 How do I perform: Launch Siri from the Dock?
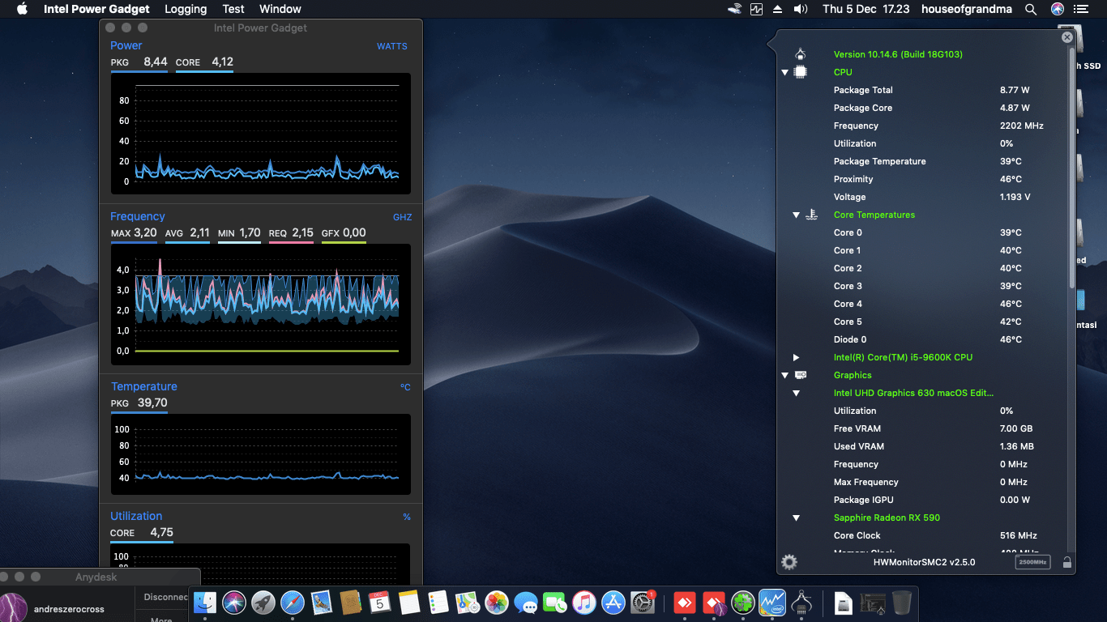(x=235, y=603)
